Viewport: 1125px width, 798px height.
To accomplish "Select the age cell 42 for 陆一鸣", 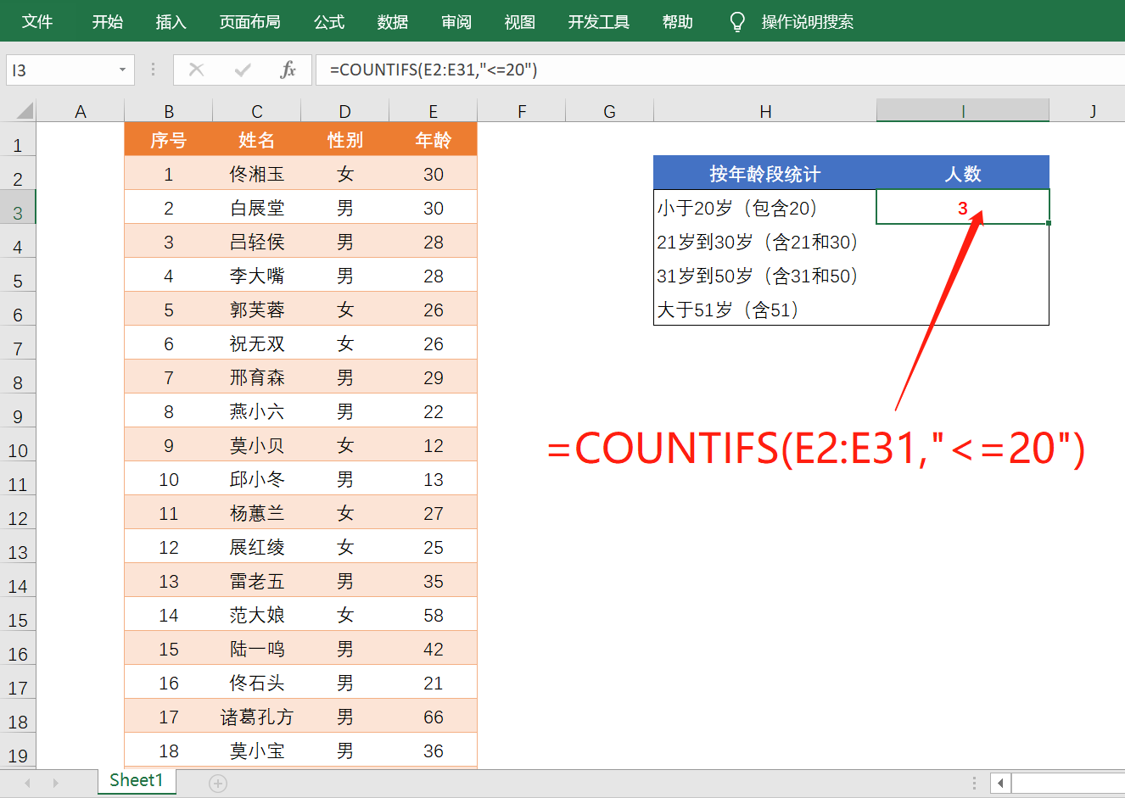I will (x=434, y=649).
